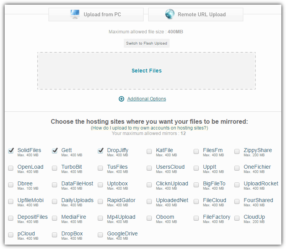The height and width of the screenshot is (249, 286).
Task: Click the plus circle icon beside Additional Options
Action: (121, 99)
